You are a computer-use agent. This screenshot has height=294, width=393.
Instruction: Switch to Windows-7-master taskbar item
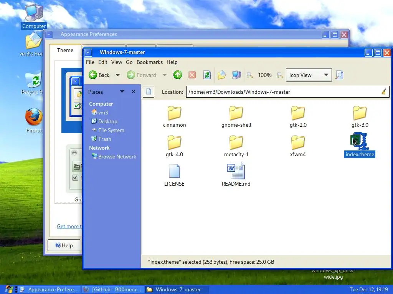[x=177, y=289]
